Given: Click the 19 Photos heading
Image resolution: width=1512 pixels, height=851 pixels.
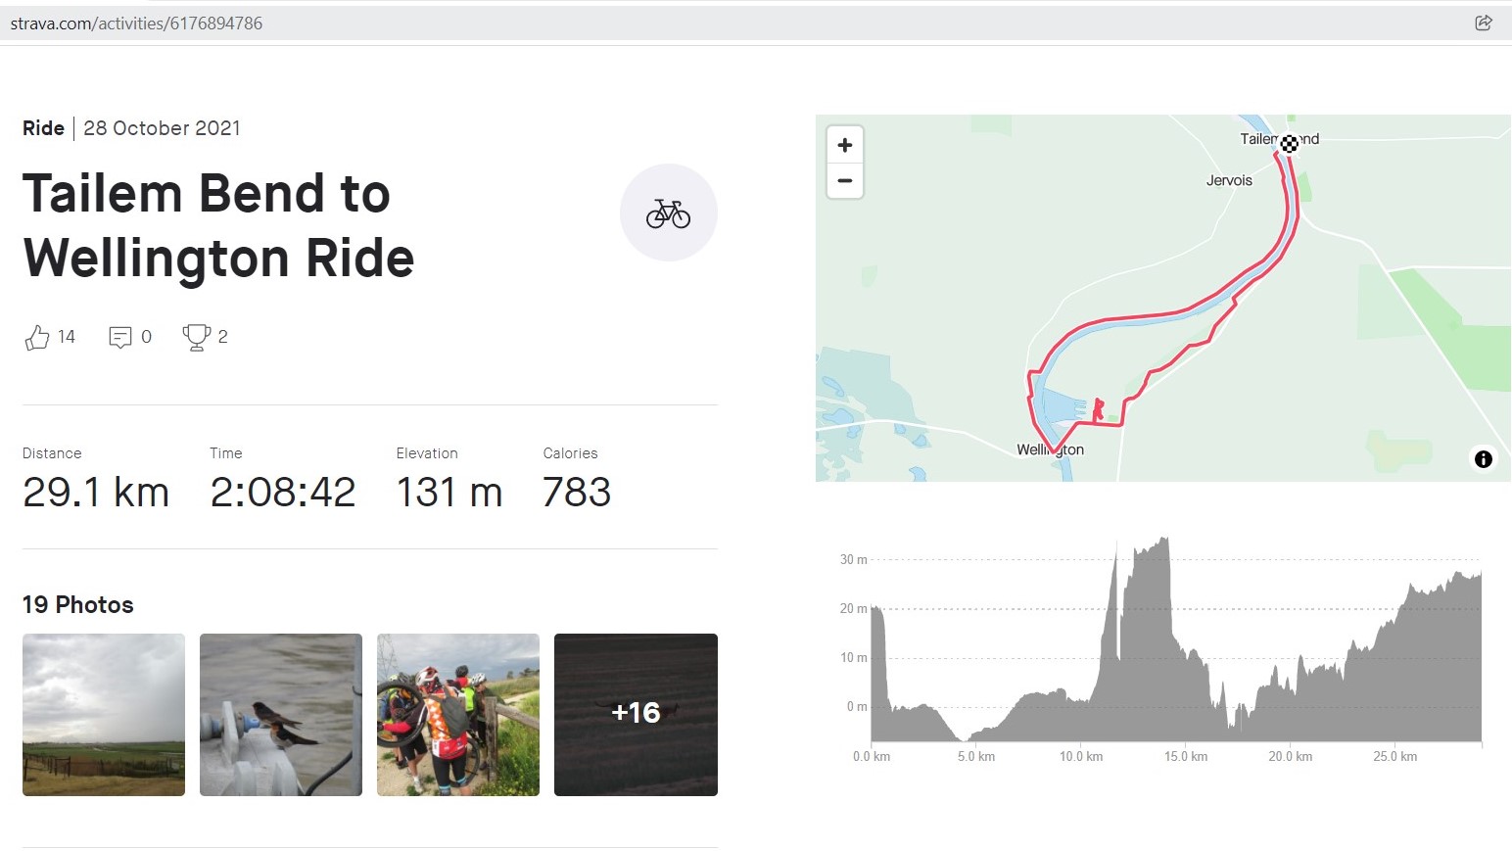Looking at the screenshot, I should [78, 604].
